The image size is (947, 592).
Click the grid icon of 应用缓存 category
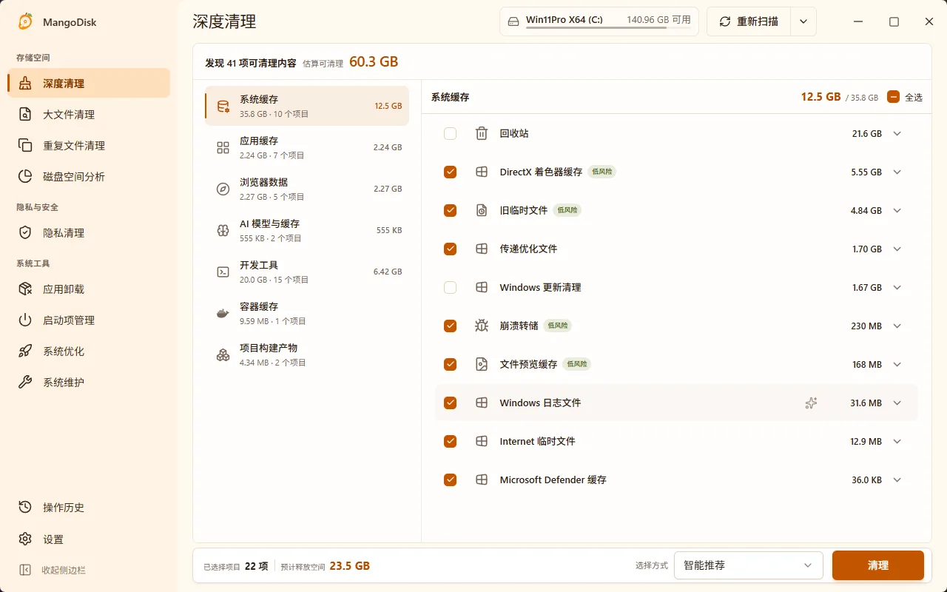click(x=223, y=148)
